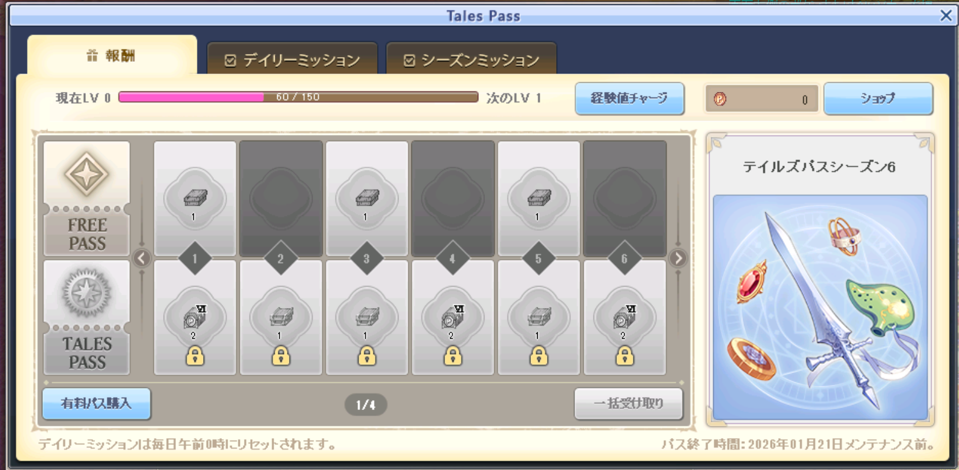Go to the previous rewards page arrow

tap(142, 258)
